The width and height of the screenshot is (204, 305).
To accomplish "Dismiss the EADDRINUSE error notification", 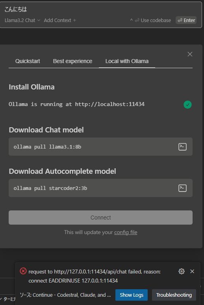I will pos(192,272).
